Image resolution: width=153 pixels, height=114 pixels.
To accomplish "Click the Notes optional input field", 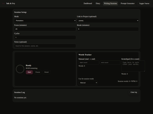I will coord(45,46).
